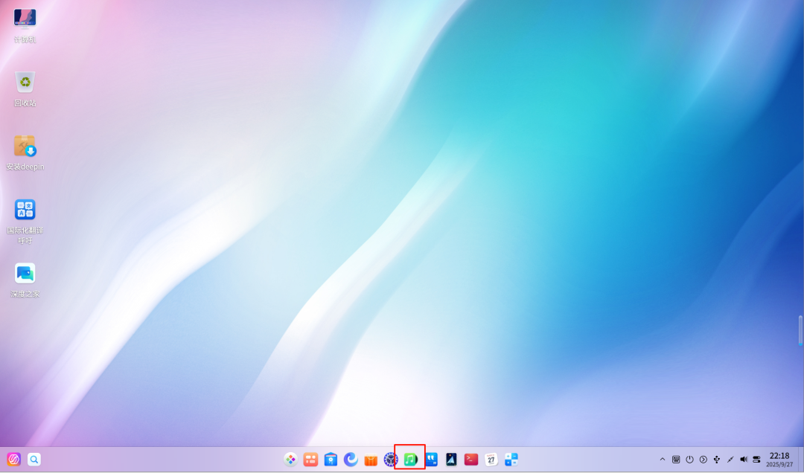This screenshot has width=804, height=473.
Task: Select the 深度之家 desktop shortcut
Action: pos(25,274)
